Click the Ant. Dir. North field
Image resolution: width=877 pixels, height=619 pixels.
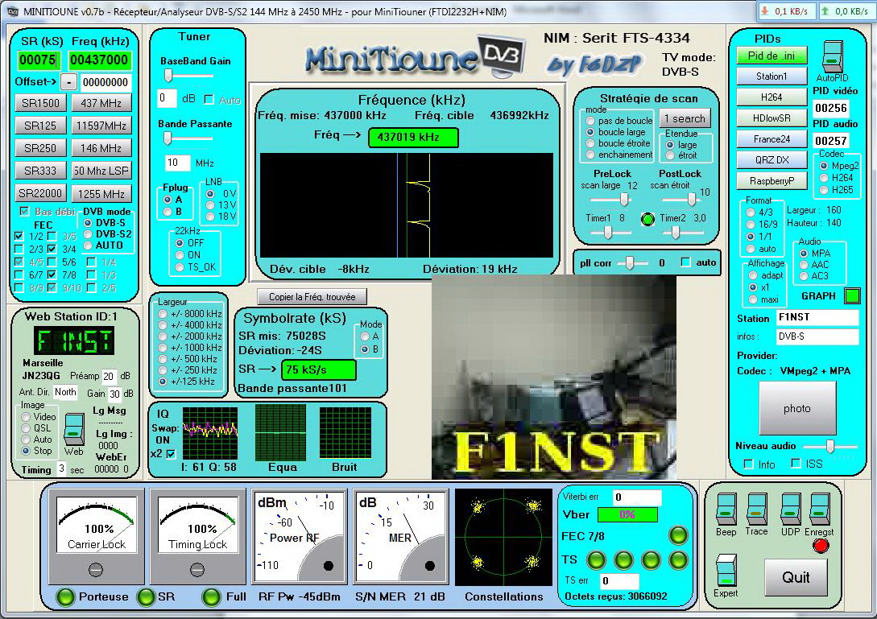tap(65, 392)
